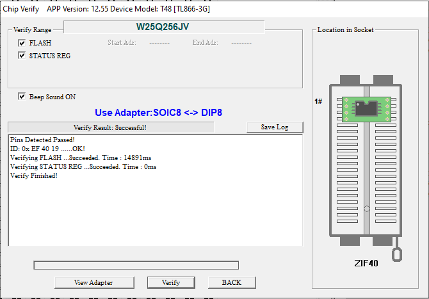Go back using the BACK button
The image size is (429, 299).
[232, 282]
